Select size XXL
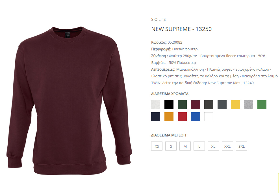The height and width of the screenshot is (193, 280). click(227, 146)
